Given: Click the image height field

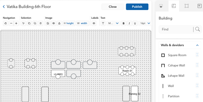Looking at the screenshot, I should coord(69,23).
